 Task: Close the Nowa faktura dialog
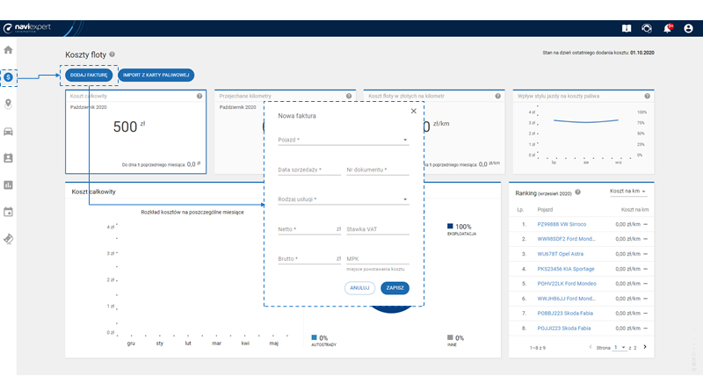[414, 112]
